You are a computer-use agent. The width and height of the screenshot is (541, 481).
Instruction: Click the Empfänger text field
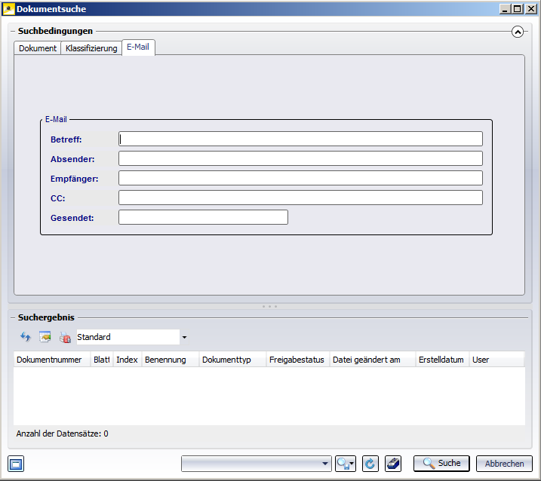pyautogui.click(x=300, y=178)
